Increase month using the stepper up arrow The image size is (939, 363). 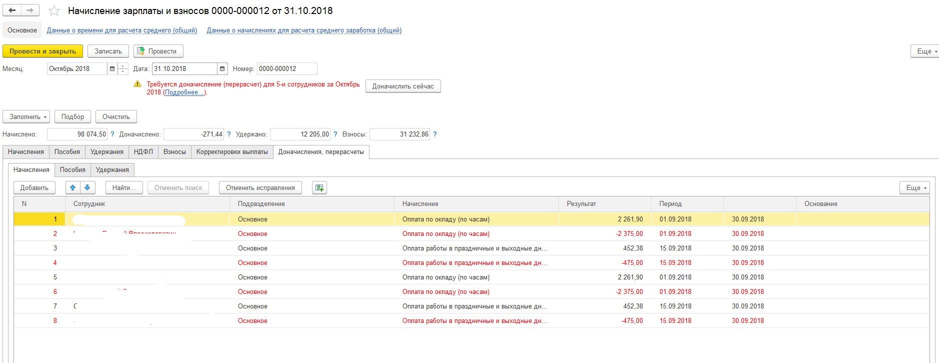coord(123,66)
